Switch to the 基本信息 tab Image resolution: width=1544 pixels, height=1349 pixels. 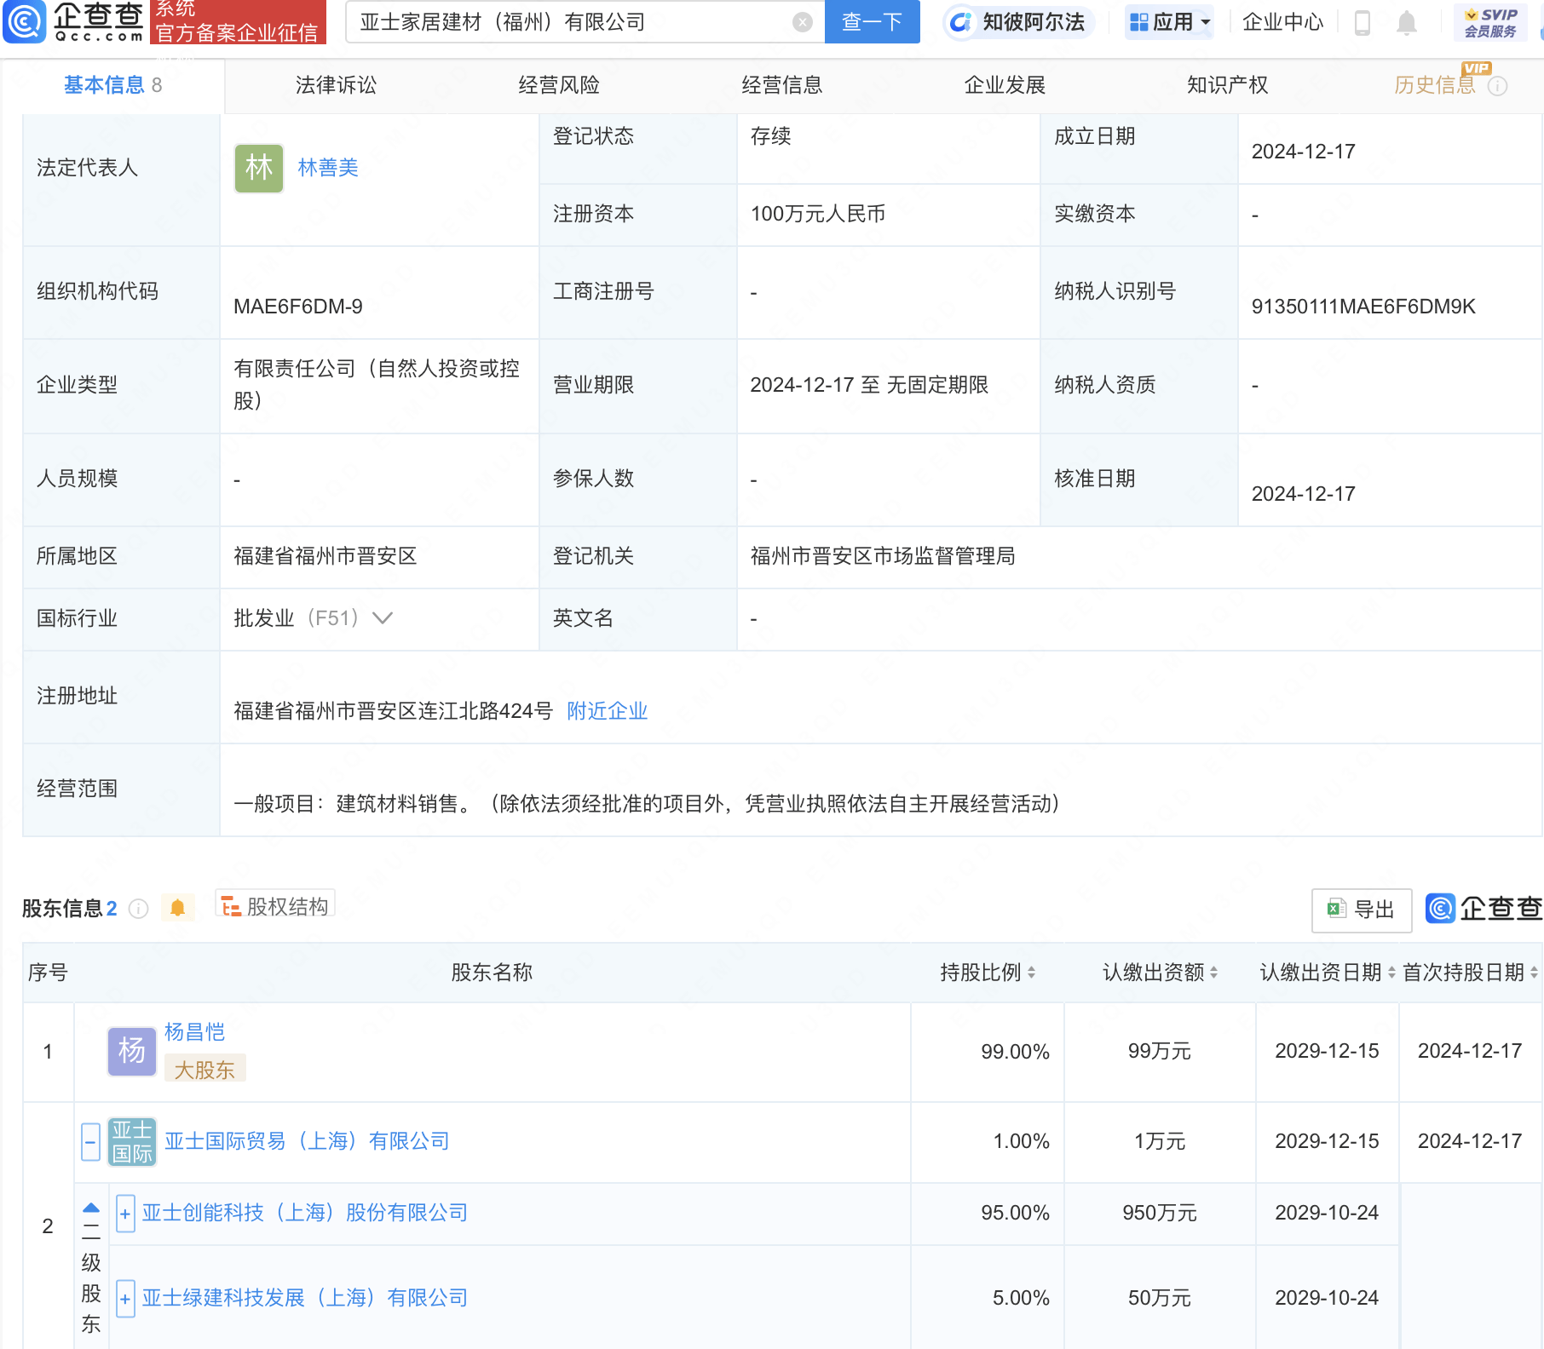pyautogui.click(x=112, y=85)
